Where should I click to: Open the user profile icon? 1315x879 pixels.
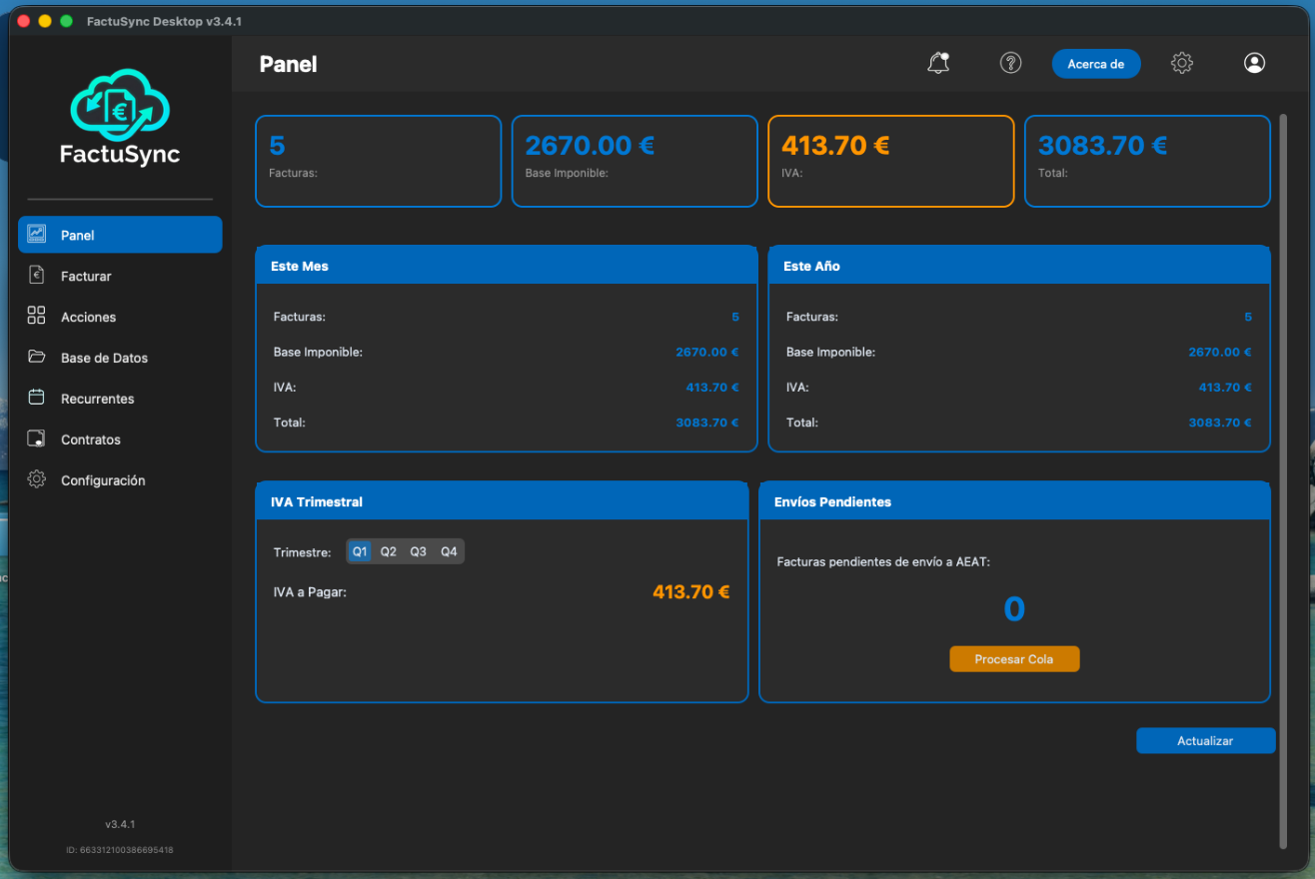pos(1254,63)
